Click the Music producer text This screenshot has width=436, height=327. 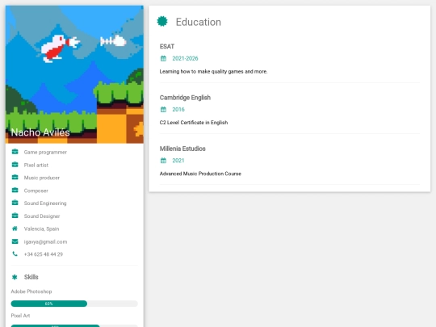[x=42, y=178]
